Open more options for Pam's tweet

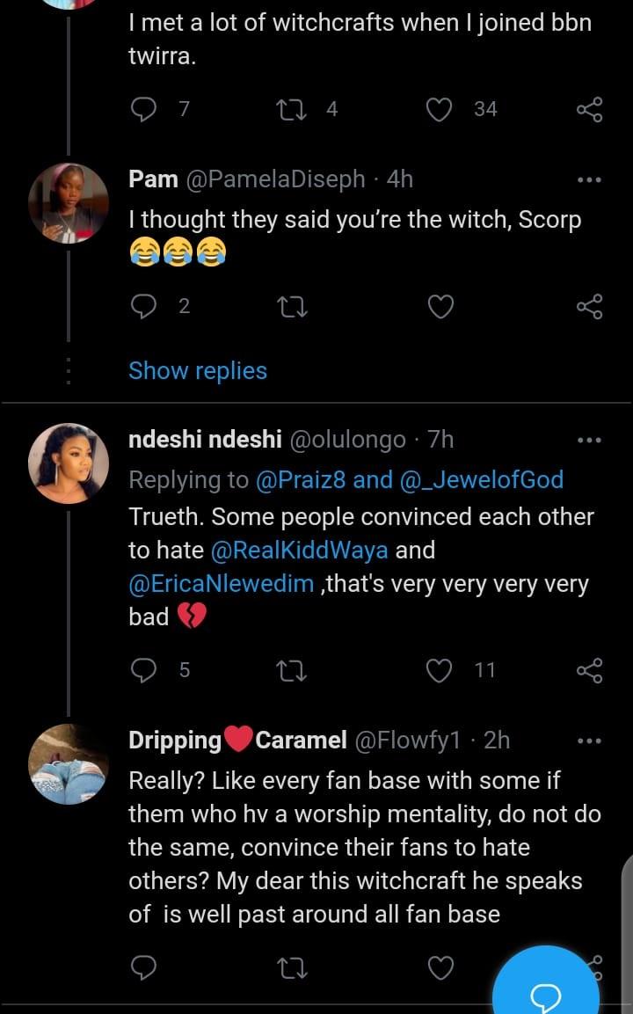point(589,179)
